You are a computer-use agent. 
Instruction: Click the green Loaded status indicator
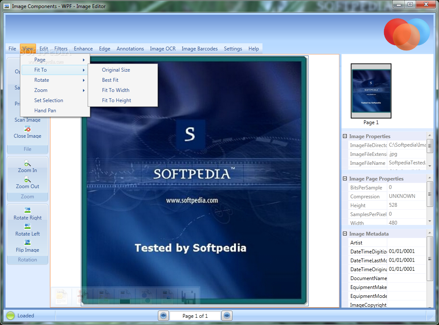(10, 316)
